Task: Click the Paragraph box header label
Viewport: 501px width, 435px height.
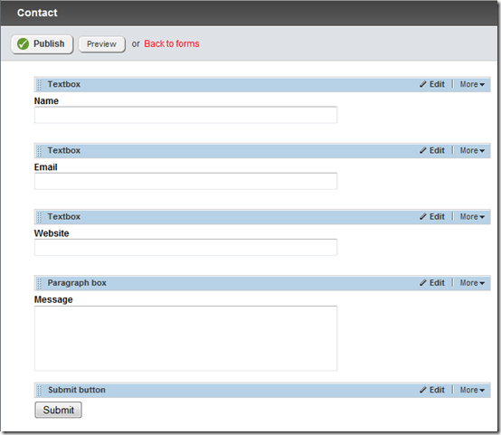Action: coord(77,283)
